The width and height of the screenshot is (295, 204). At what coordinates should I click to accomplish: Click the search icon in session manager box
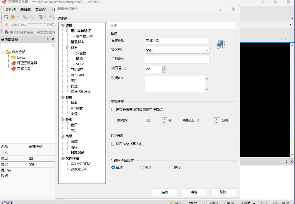coord(53,46)
